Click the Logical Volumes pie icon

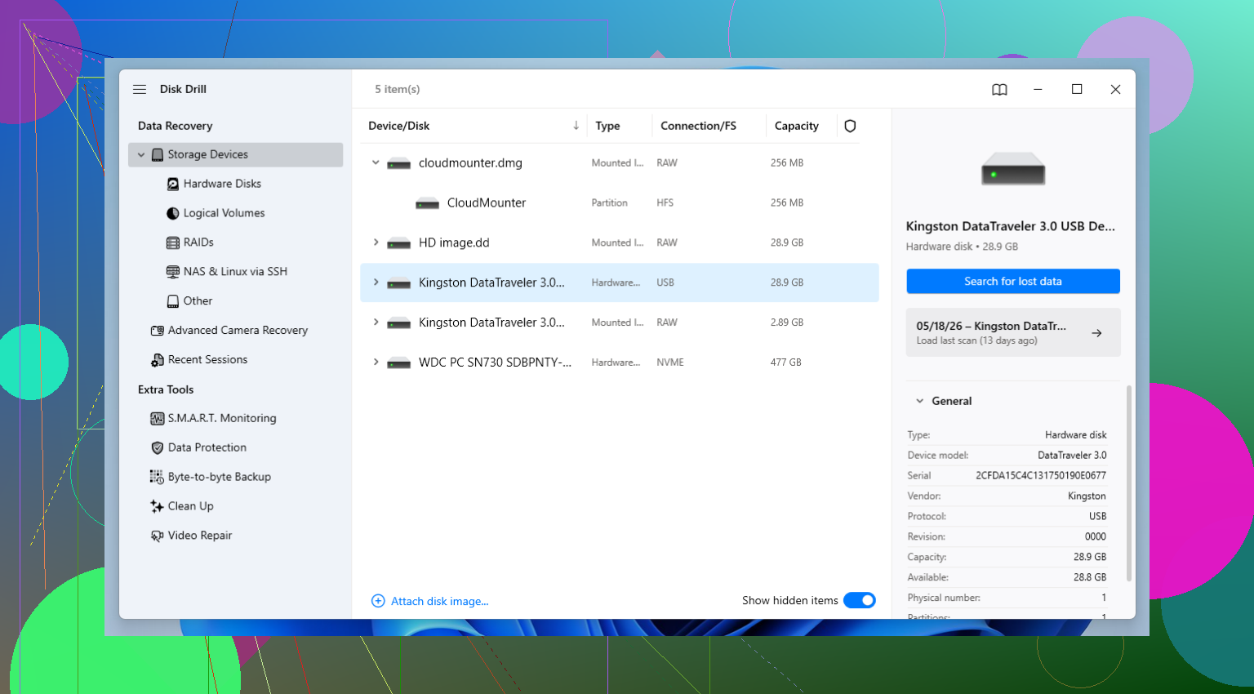(x=173, y=213)
